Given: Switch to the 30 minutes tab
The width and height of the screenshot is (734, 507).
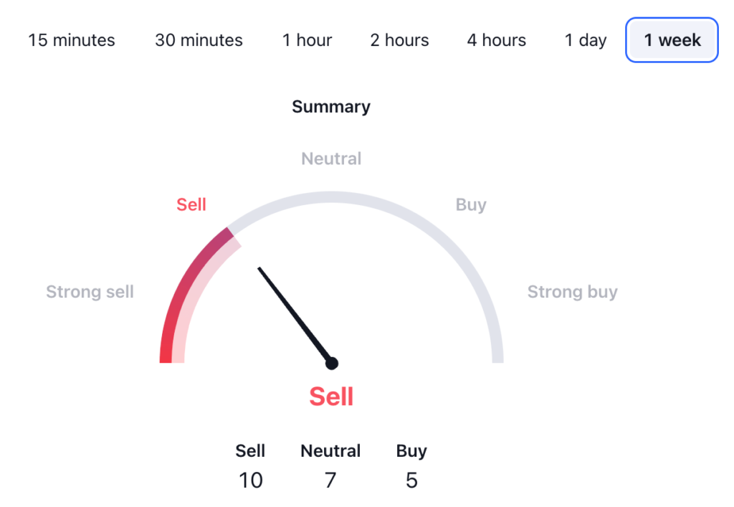Looking at the screenshot, I should [199, 40].
